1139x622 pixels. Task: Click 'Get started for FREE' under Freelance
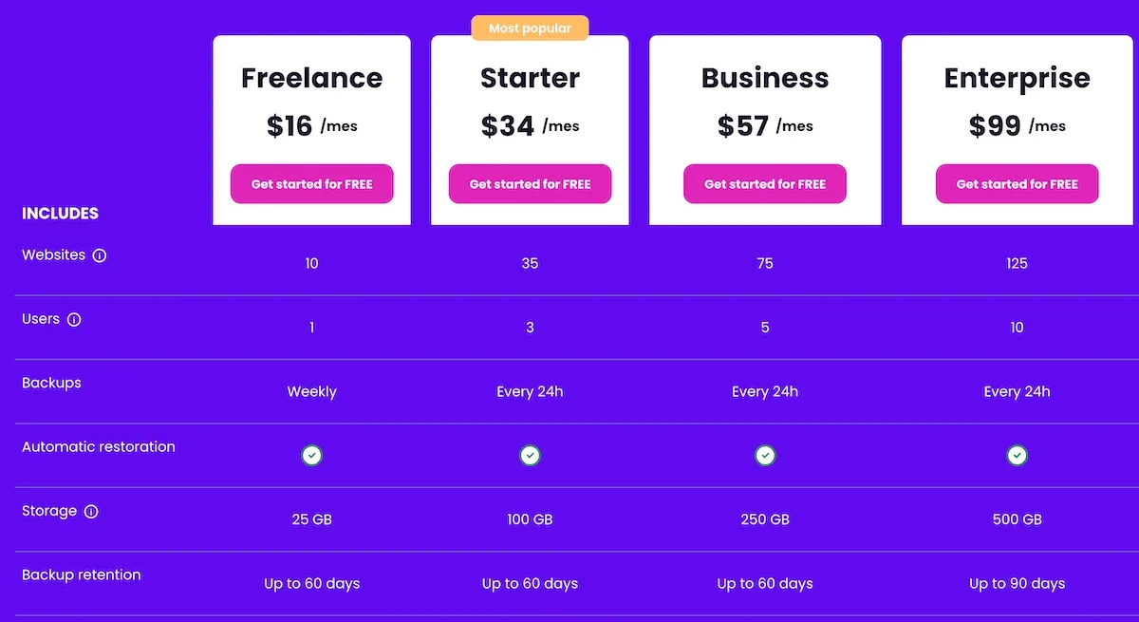point(311,183)
